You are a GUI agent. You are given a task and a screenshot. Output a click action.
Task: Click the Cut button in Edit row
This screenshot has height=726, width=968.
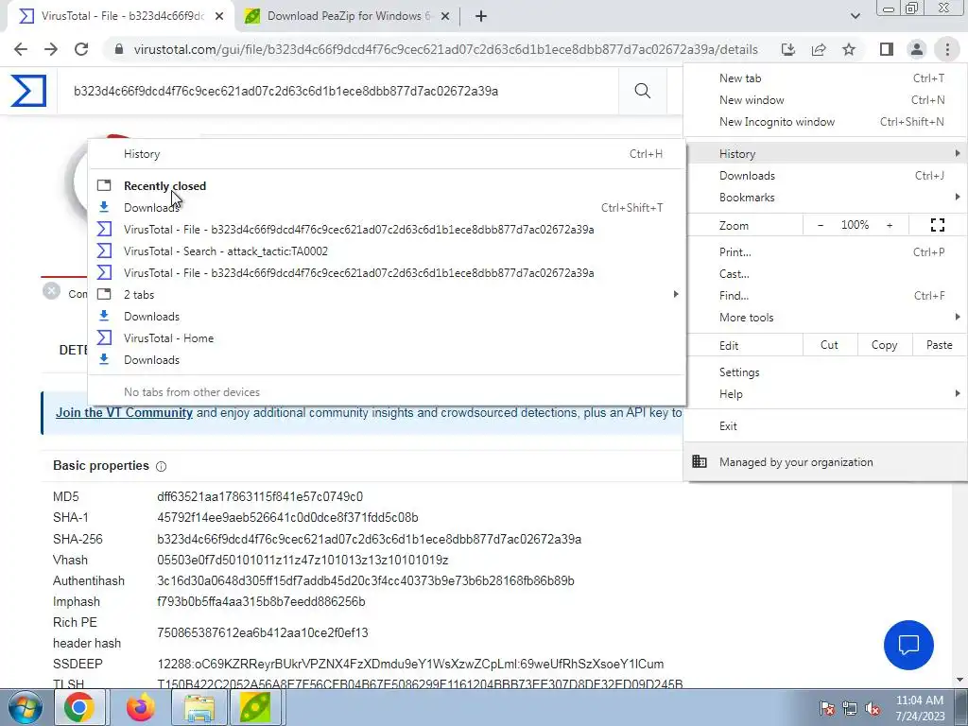tap(830, 345)
